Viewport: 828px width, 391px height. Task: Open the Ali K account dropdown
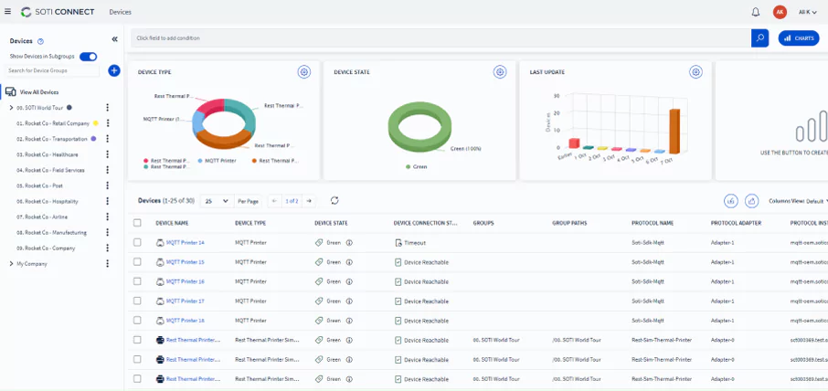pyautogui.click(x=807, y=12)
